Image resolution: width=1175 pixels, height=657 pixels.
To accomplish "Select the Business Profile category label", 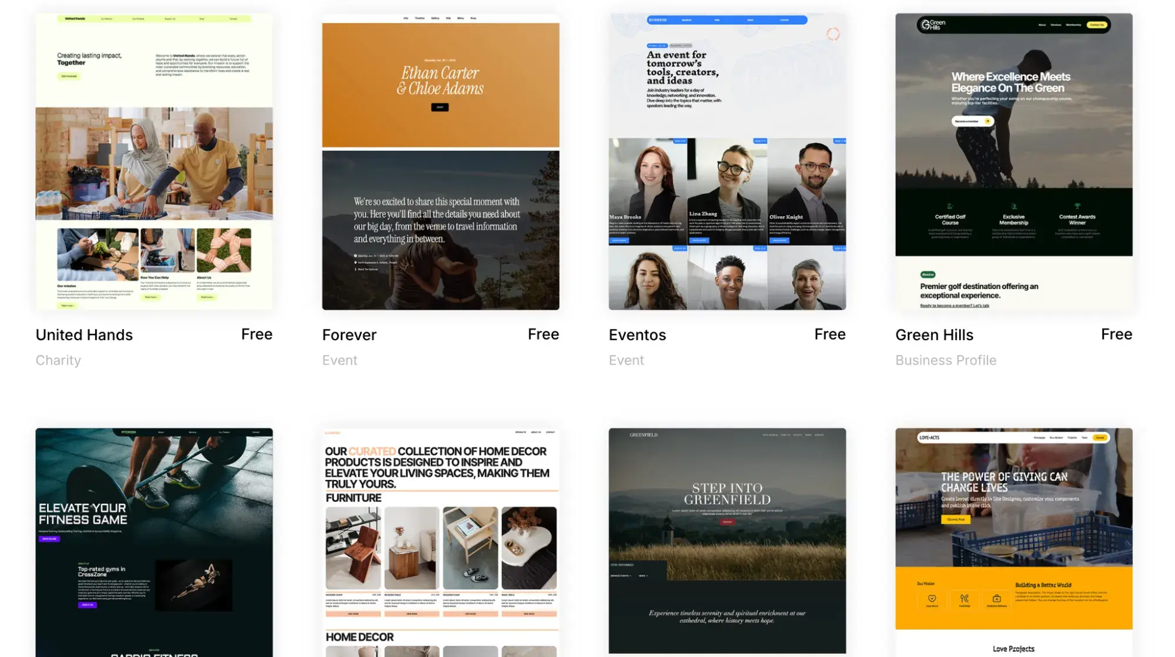I will pyautogui.click(x=946, y=360).
